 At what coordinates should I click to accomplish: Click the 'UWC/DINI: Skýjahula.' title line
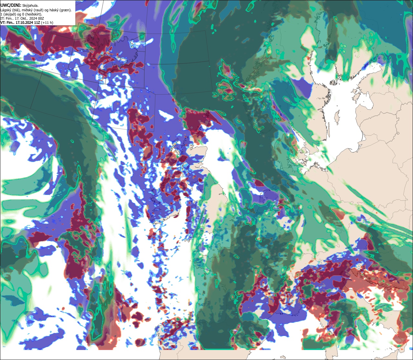pyautogui.click(x=20, y=5)
